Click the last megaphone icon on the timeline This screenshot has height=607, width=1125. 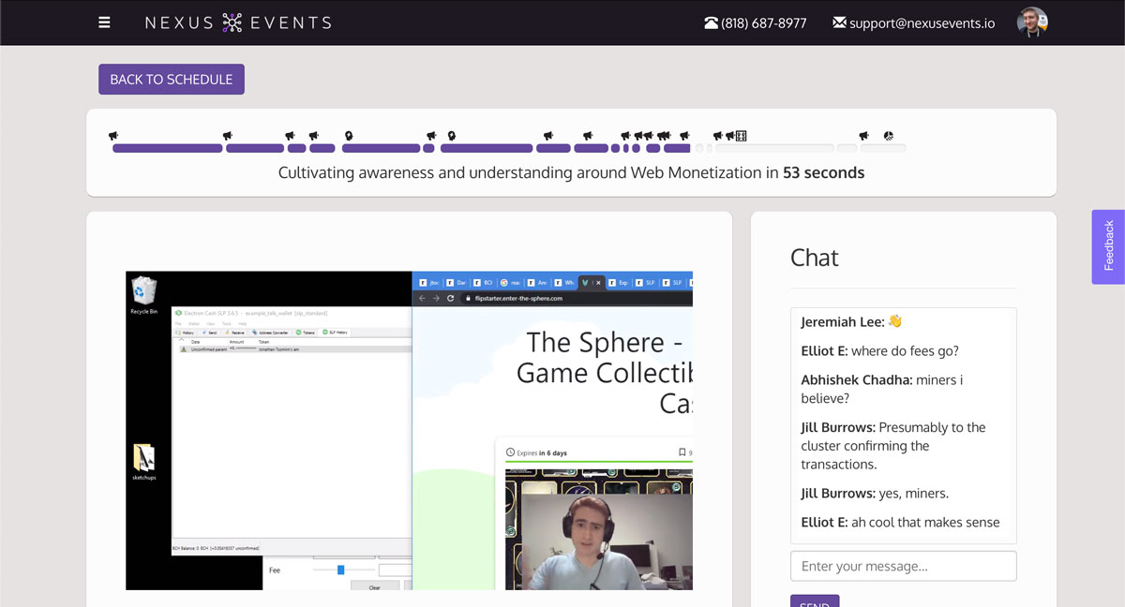(x=864, y=136)
